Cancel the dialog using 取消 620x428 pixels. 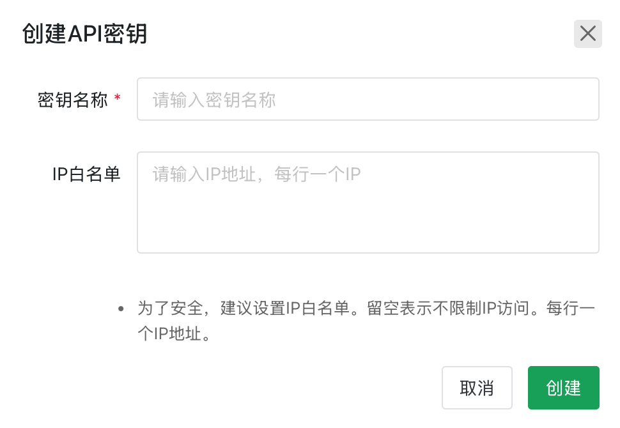pyautogui.click(x=477, y=388)
